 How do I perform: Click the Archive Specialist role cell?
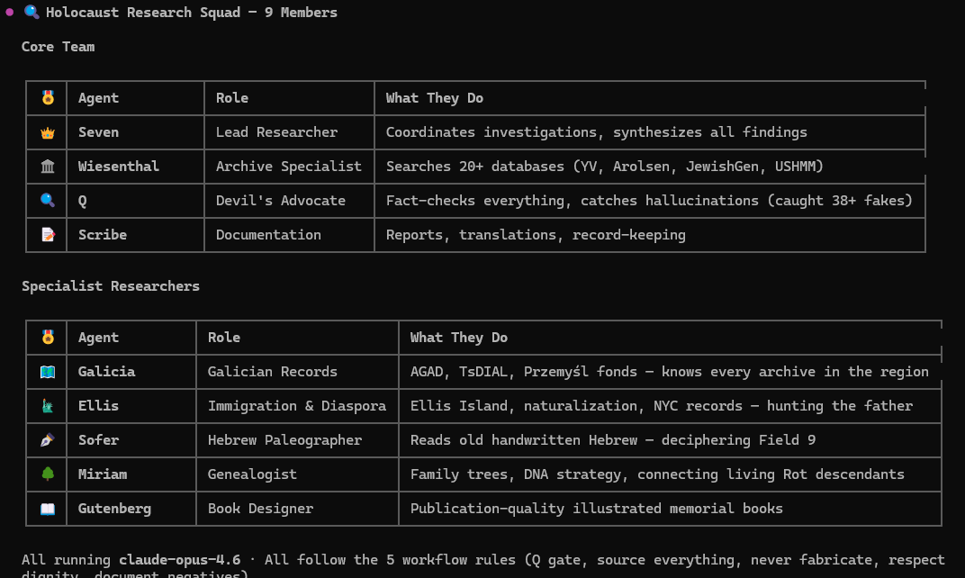[288, 167]
